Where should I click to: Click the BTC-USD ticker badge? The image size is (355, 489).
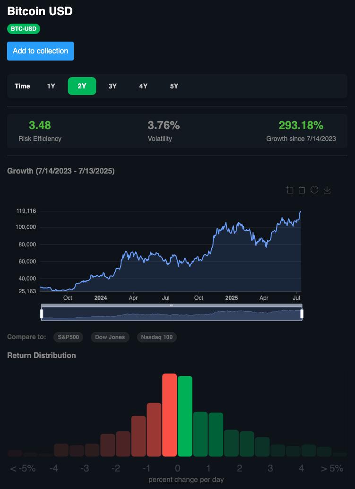coord(23,29)
